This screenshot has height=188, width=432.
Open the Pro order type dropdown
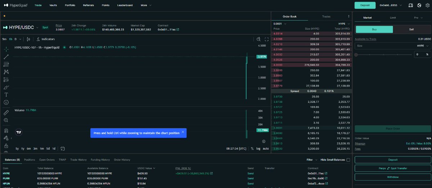(x=418, y=17)
